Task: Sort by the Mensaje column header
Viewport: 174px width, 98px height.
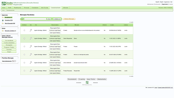Action: [x=77, y=25]
